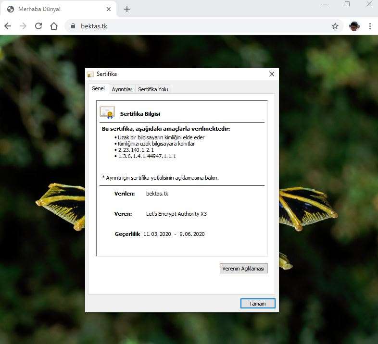Minimize the Chrome browser window
Screen dimensions: 378x344
pyautogui.click(x=325, y=4)
